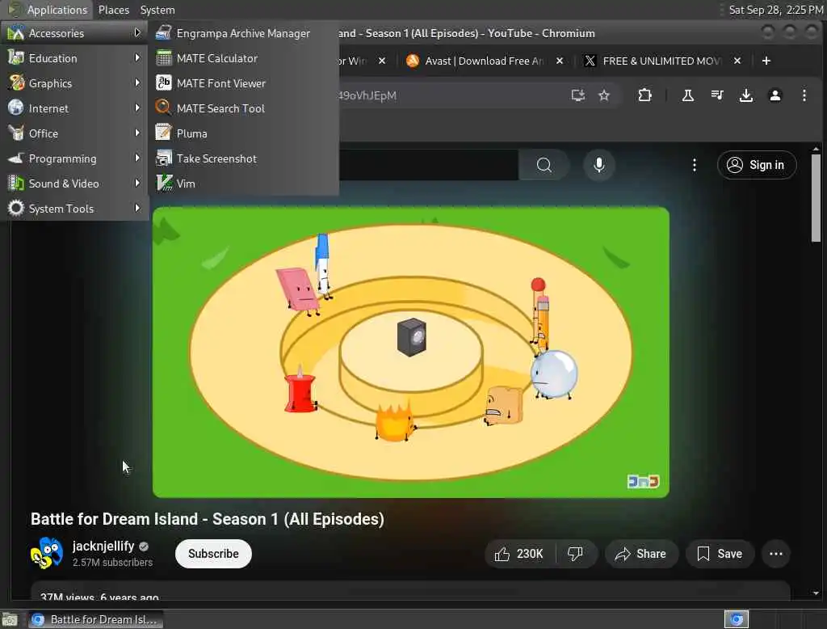
Task: Expand the System Tools submenu
Action: pyautogui.click(x=74, y=209)
